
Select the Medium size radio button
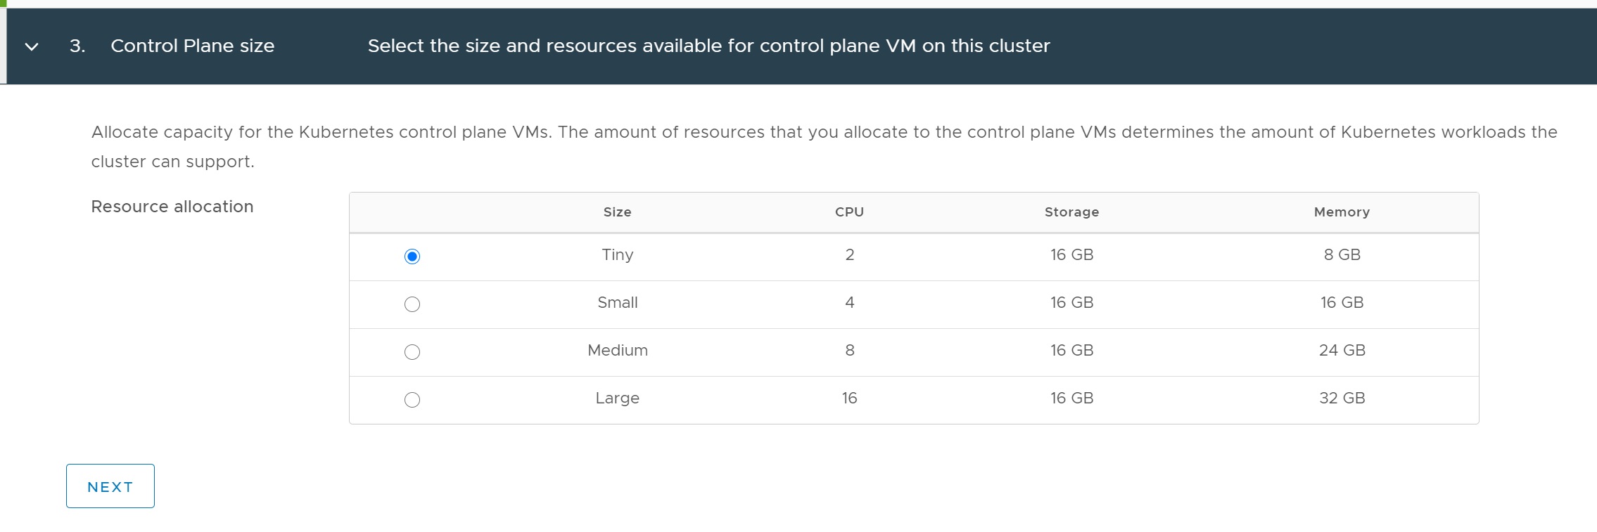point(412,352)
